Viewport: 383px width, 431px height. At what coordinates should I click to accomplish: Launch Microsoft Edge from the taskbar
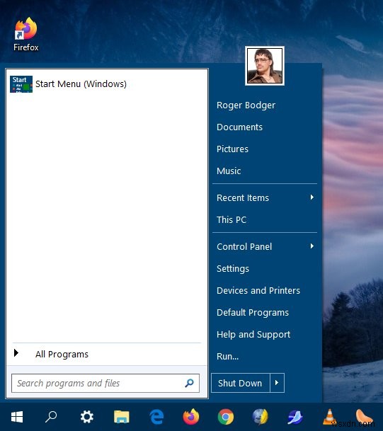point(156,417)
